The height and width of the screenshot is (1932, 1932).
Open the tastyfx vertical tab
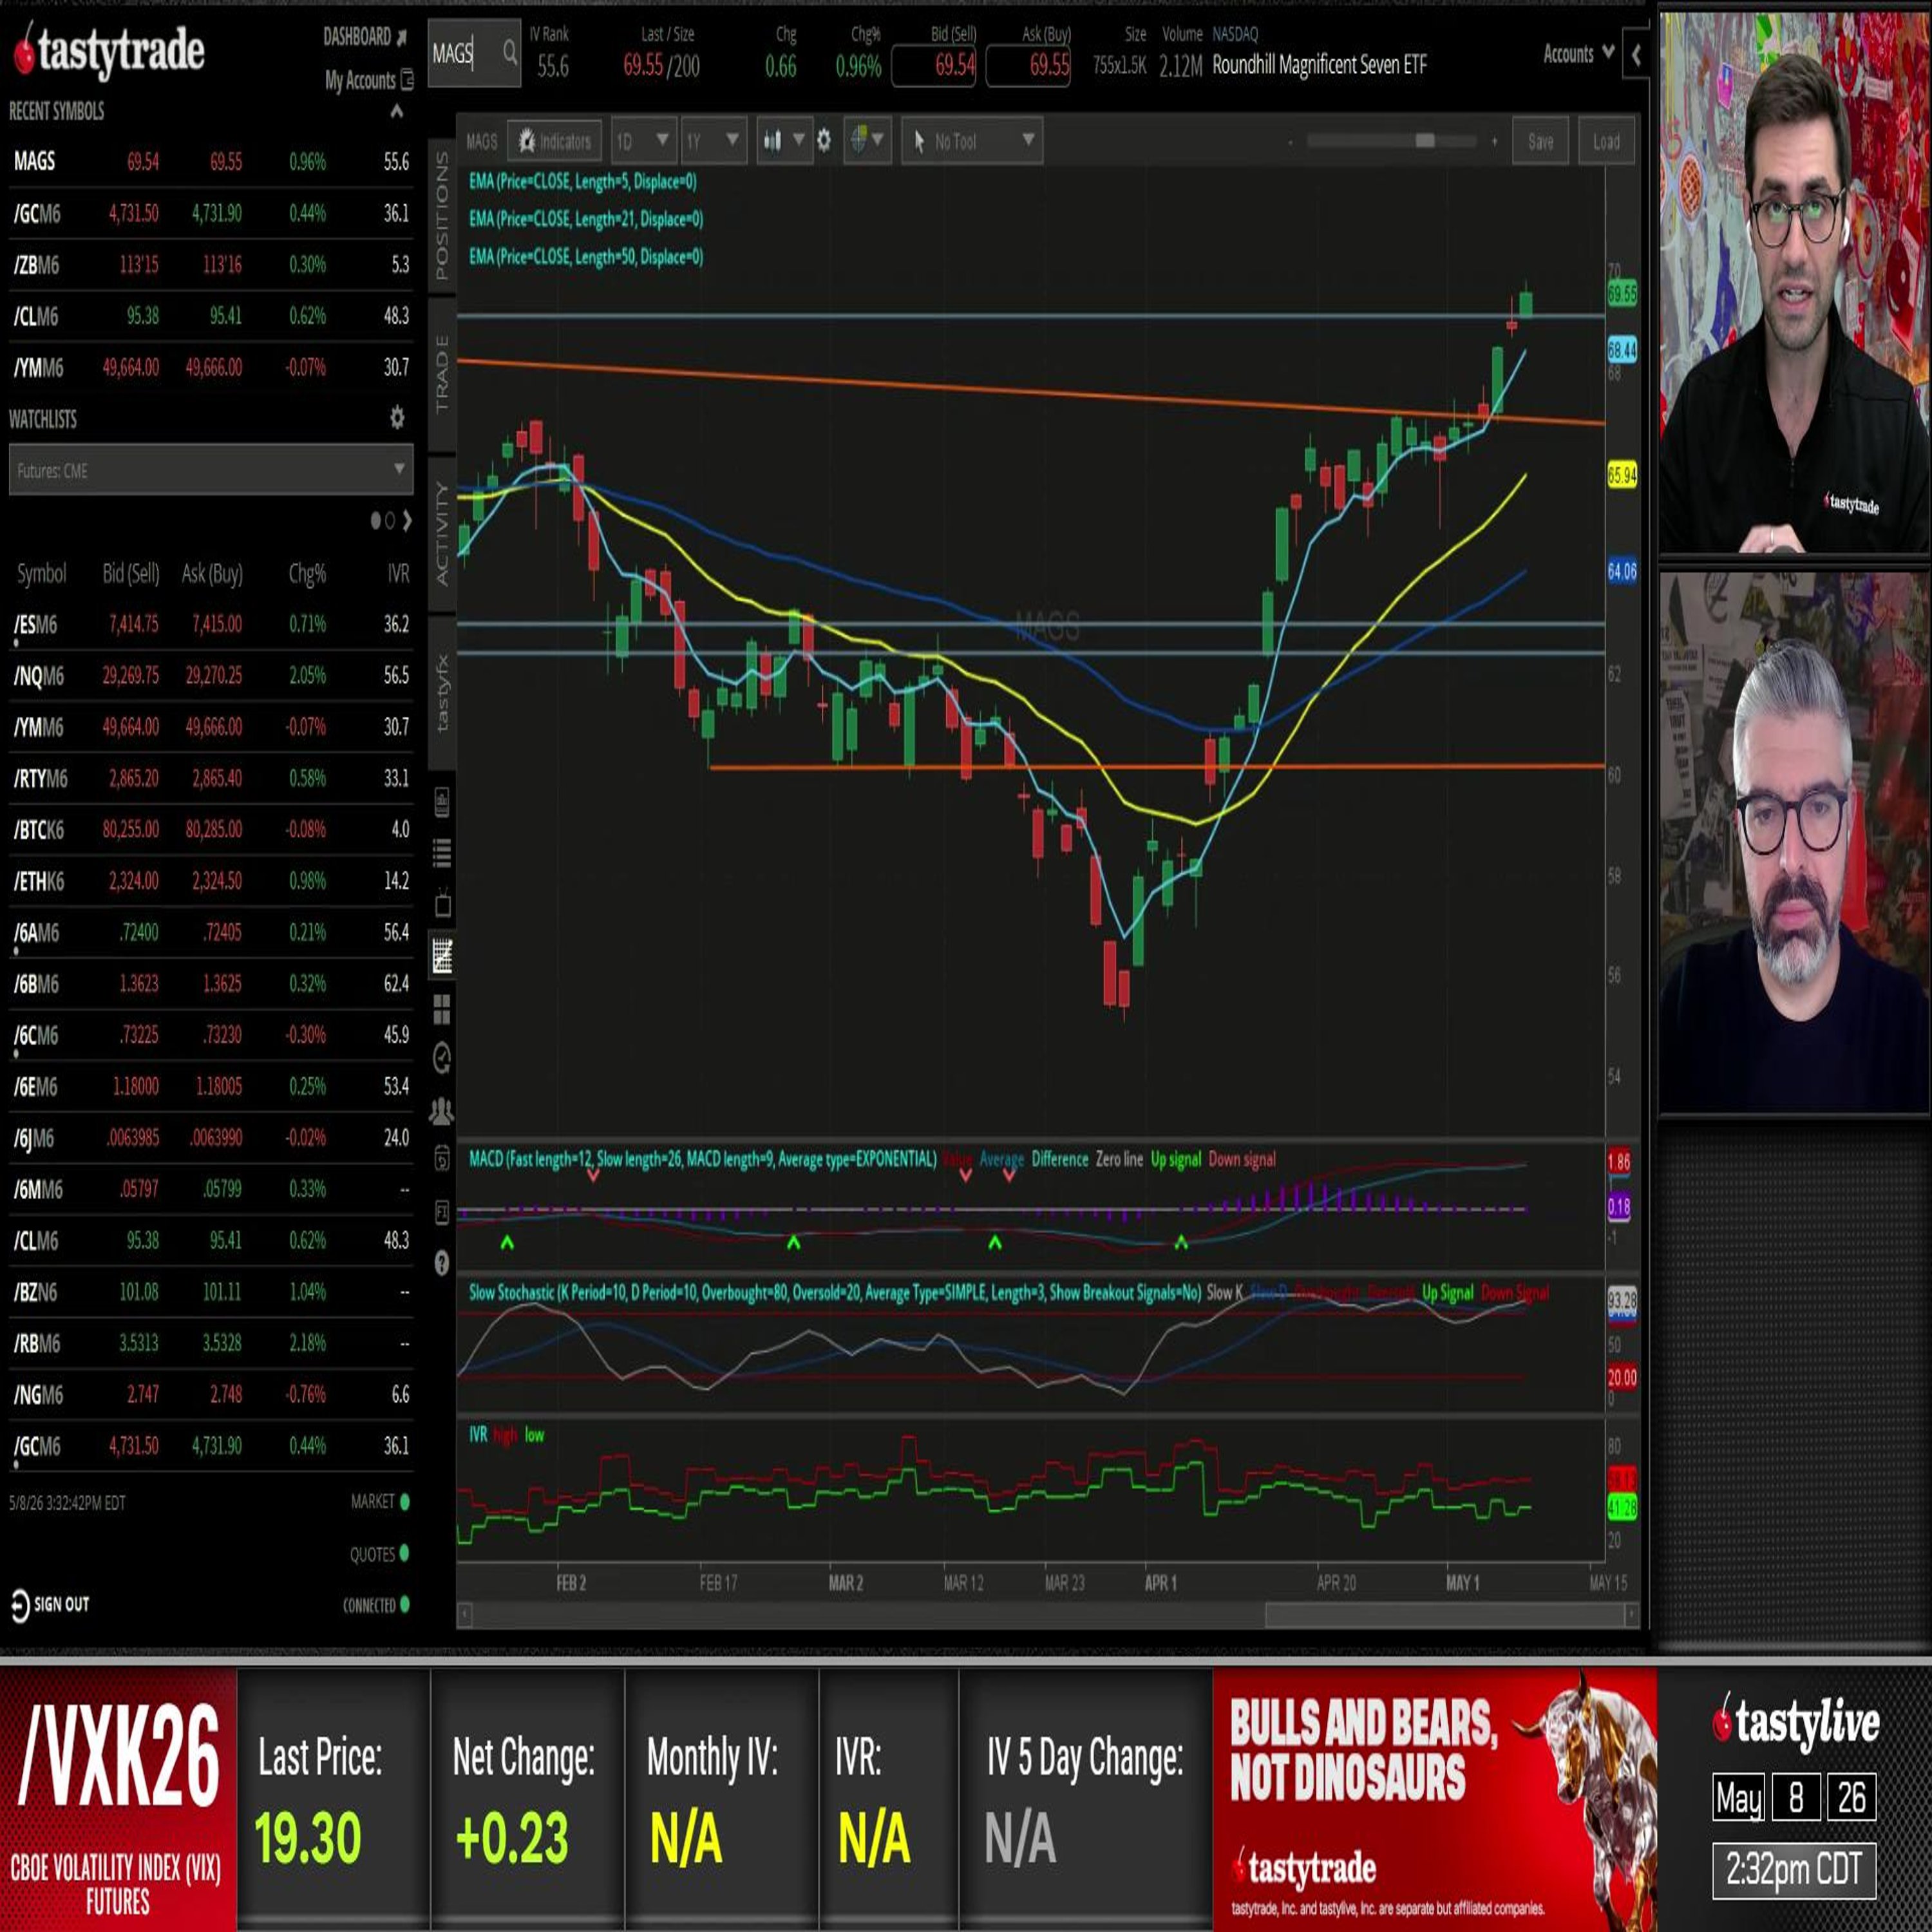tap(442, 692)
